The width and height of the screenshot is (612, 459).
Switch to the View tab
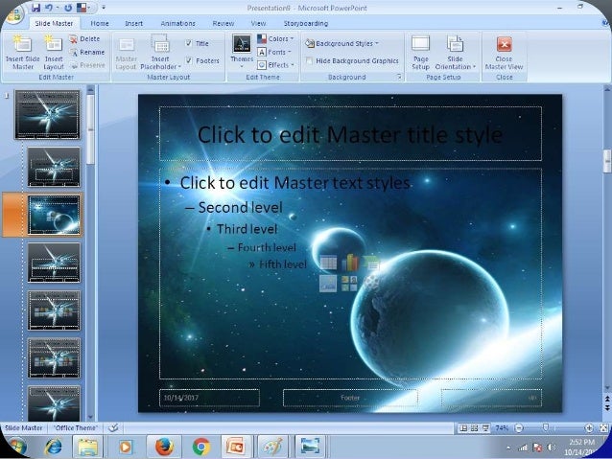click(x=258, y=23)
